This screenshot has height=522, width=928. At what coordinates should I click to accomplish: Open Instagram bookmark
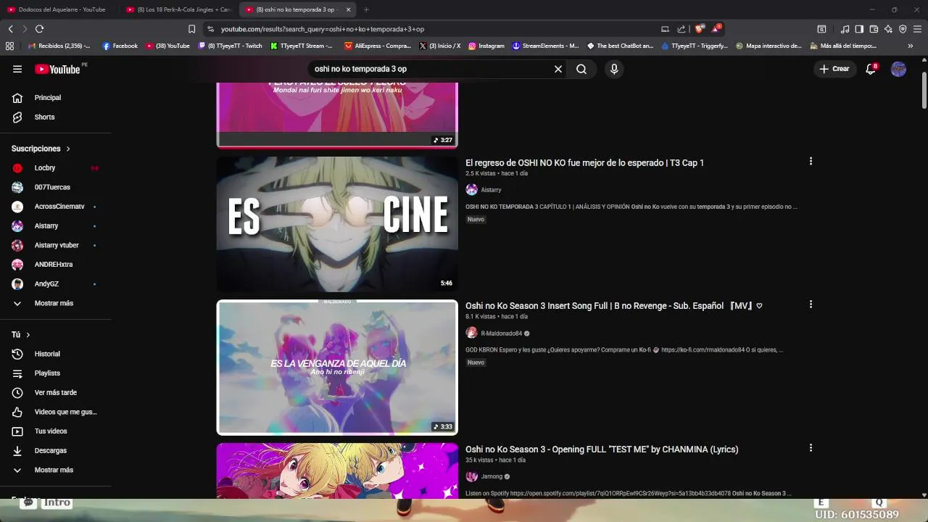(486, 46)
